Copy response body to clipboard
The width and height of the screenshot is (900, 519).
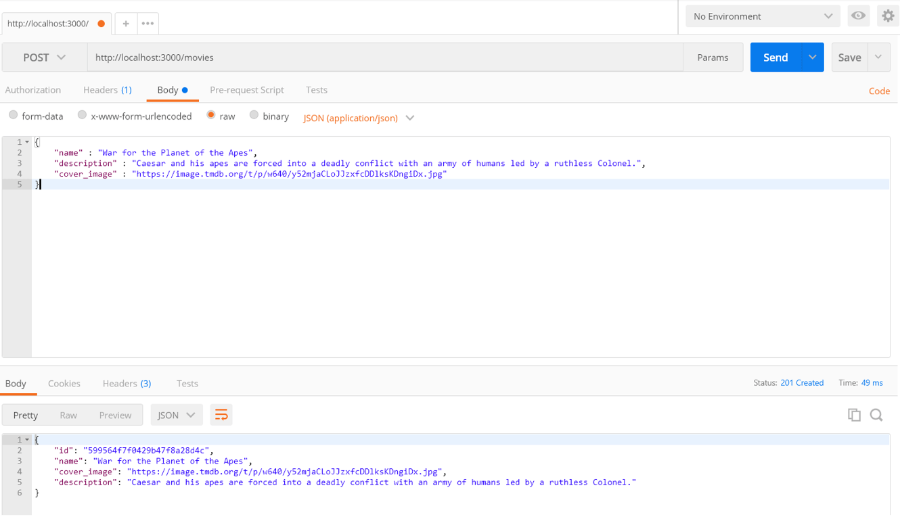point(854,415)
